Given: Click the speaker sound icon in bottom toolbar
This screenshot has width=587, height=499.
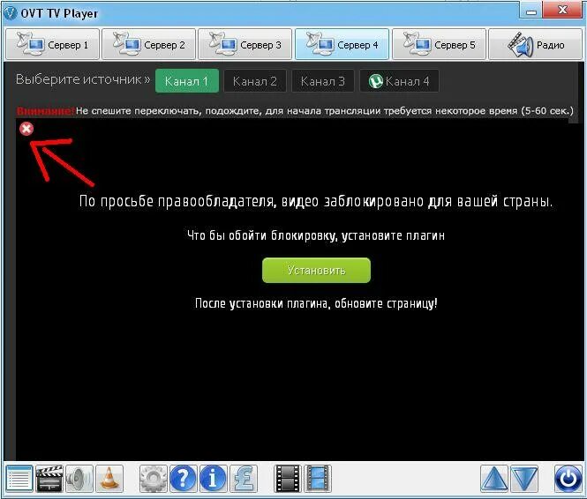Looking at the screenshot, I should pos(79,478).
